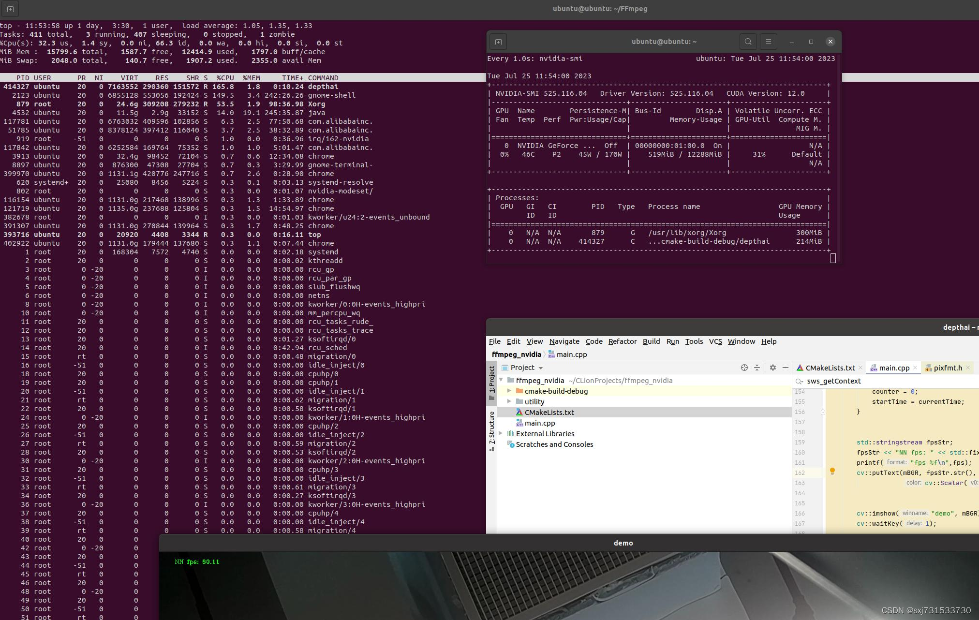Hide the Project panel with the minus icon
Screen dimensions: 979x620
point(786,368)
